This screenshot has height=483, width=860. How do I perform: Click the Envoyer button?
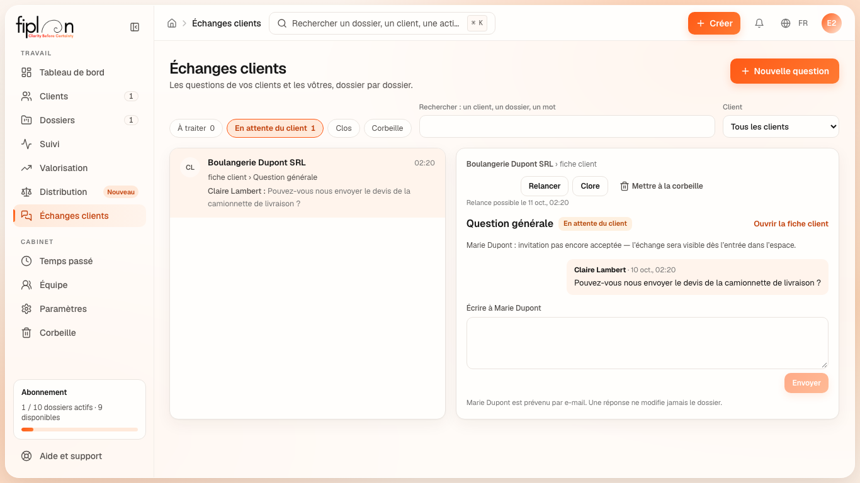[806, 383]
